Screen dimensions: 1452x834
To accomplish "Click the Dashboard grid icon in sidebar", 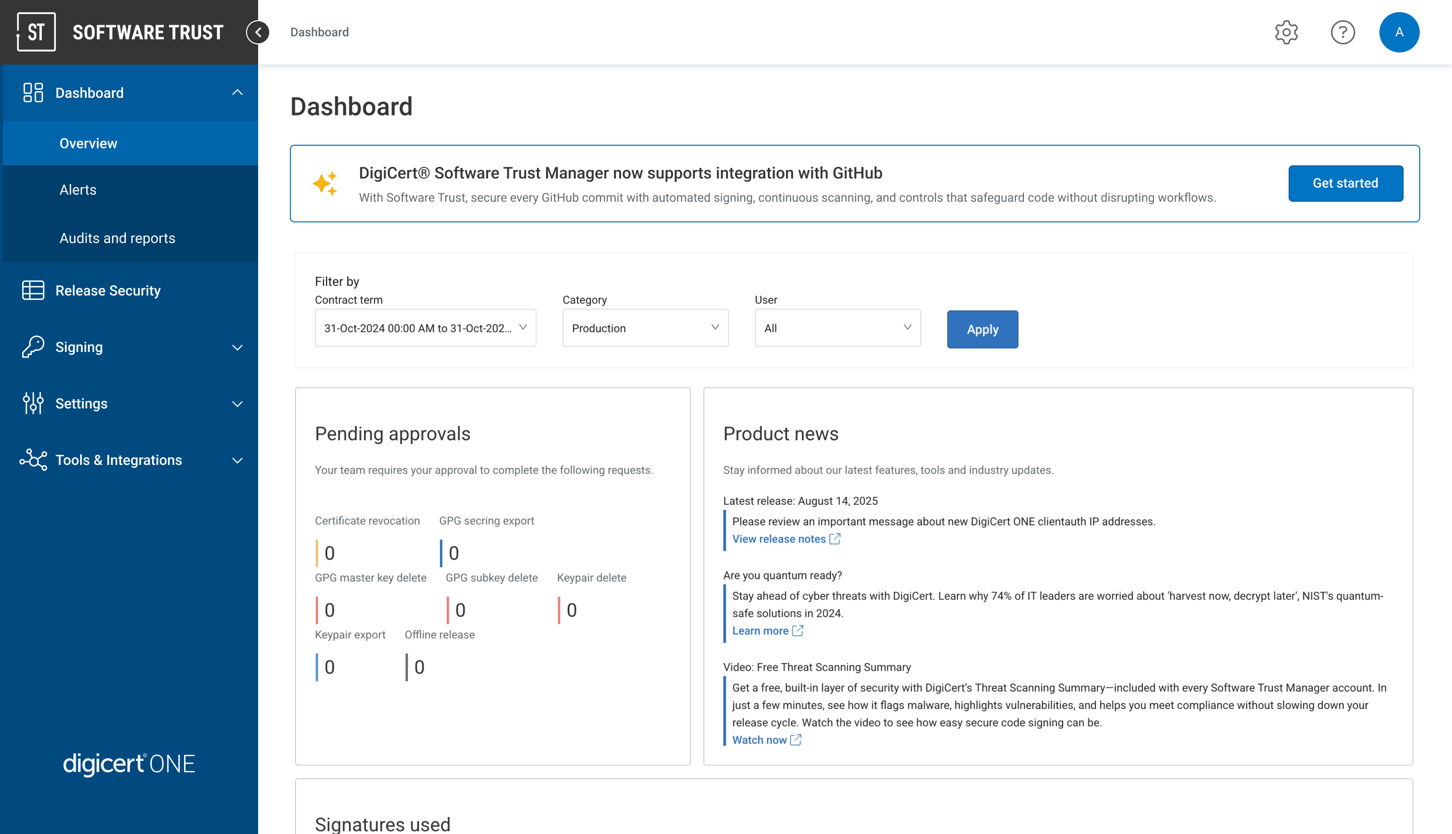I will [33, 93].
